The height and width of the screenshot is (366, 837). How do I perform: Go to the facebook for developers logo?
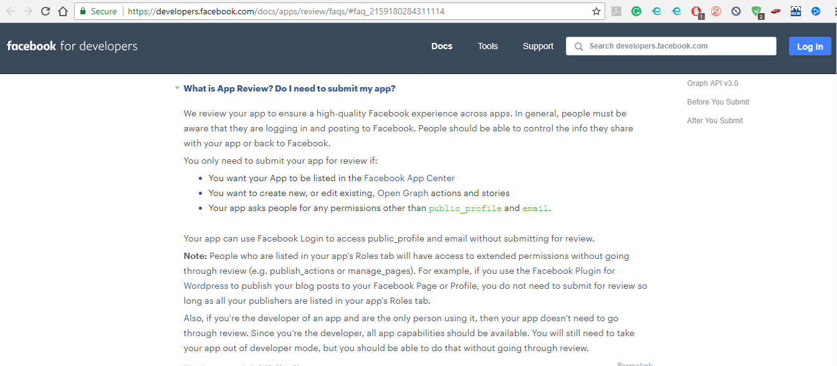(x=72, y=46)
